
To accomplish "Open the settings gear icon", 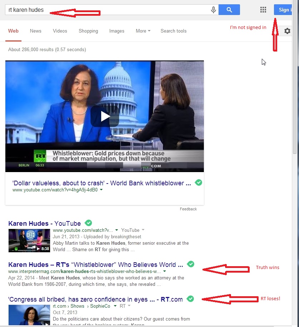I will click(287, 31).
